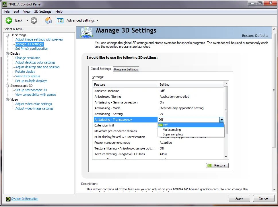Click settings list scroll up arrow

coord(226,84)
